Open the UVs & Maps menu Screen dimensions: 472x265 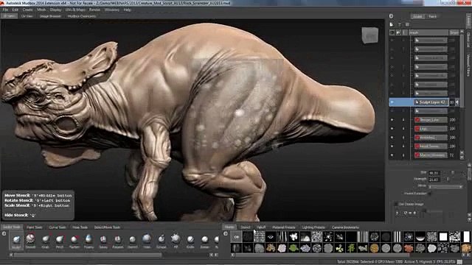(75, 10)
